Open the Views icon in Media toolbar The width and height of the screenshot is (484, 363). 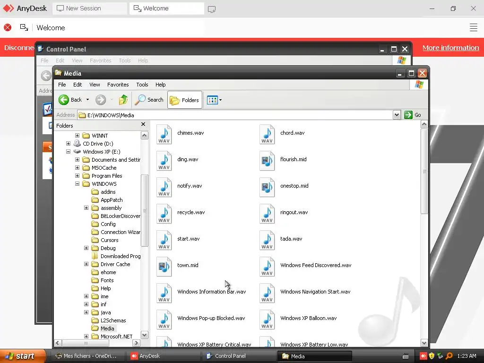pos(212,100)
